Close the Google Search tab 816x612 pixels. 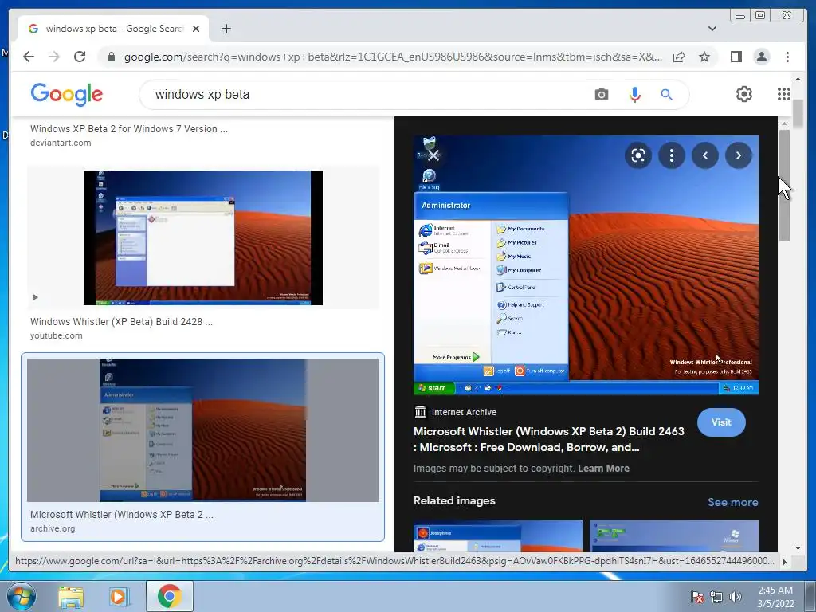click(196, 29)
